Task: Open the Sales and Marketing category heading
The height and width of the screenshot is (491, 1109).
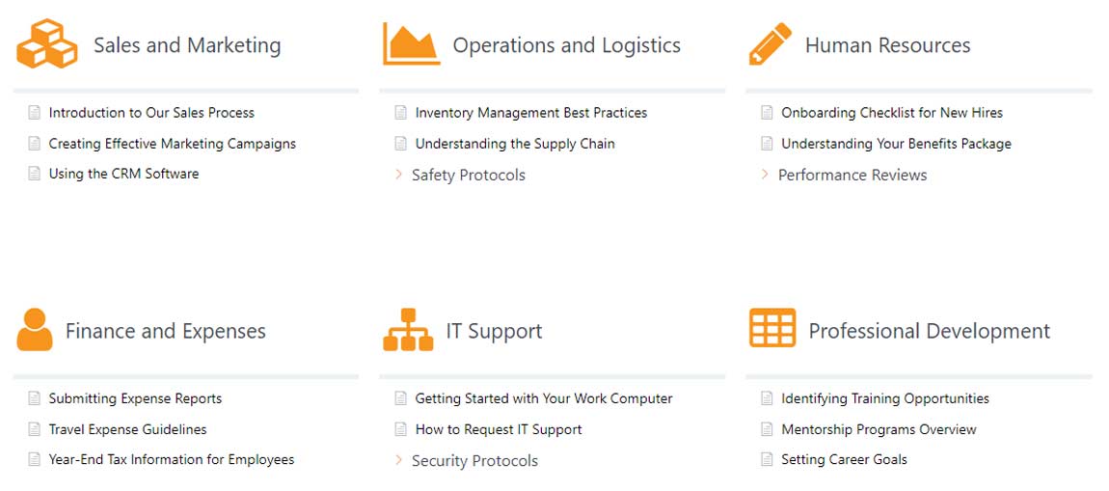Action: [187, 45]
